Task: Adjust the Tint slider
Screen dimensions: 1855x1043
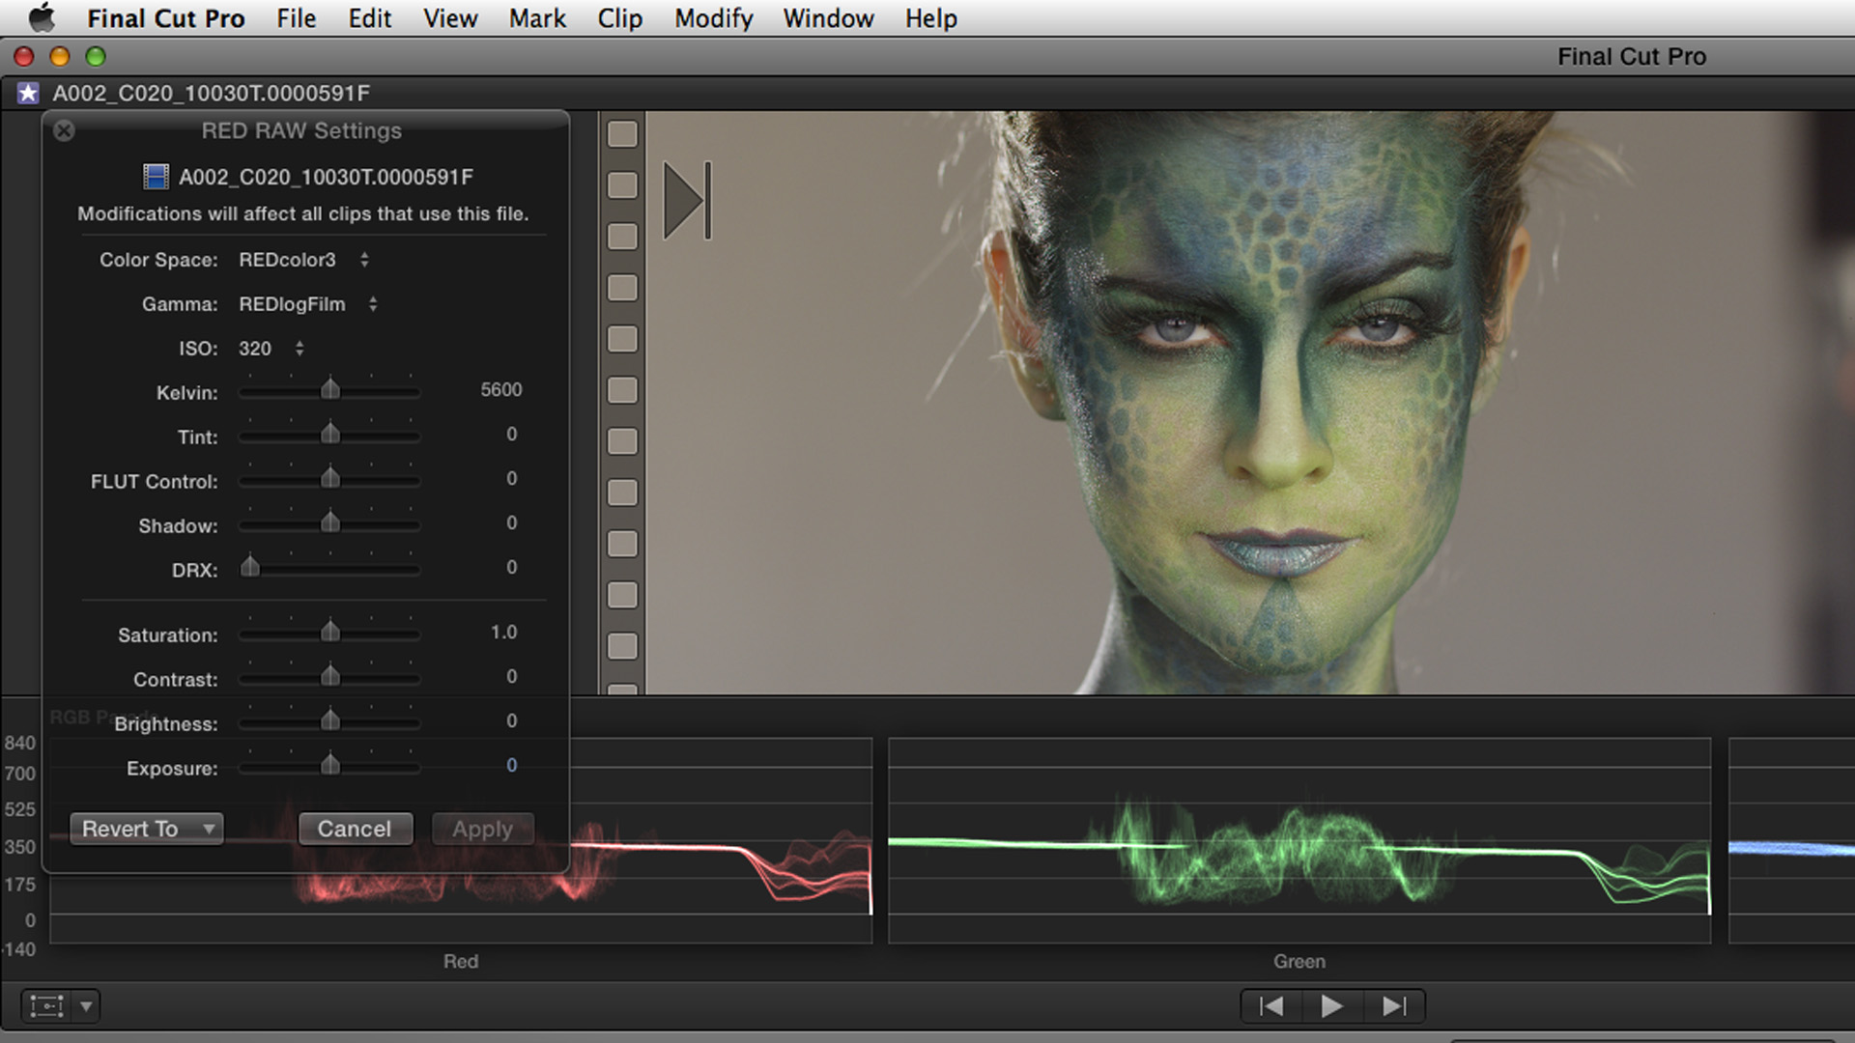Action: [329, 435]
